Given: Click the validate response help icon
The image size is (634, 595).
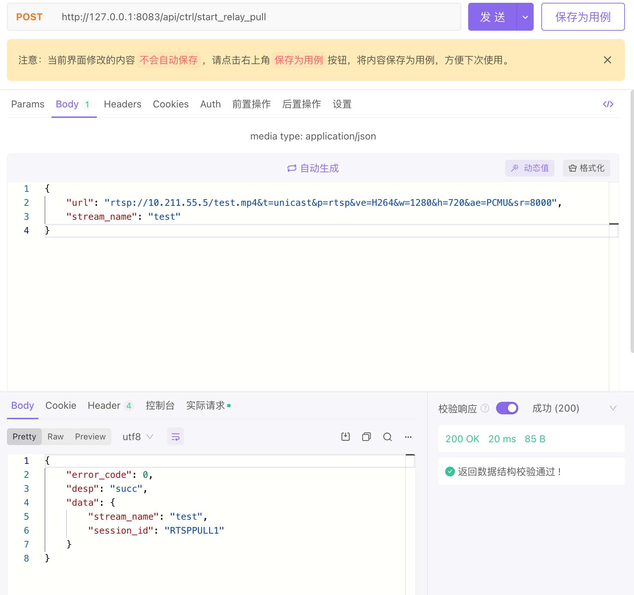Looking at the screenshot, I should (485, 408).
